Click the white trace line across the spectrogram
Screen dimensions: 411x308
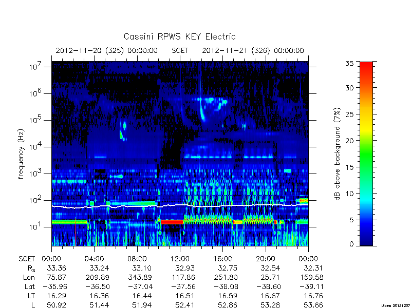(180, 206)
